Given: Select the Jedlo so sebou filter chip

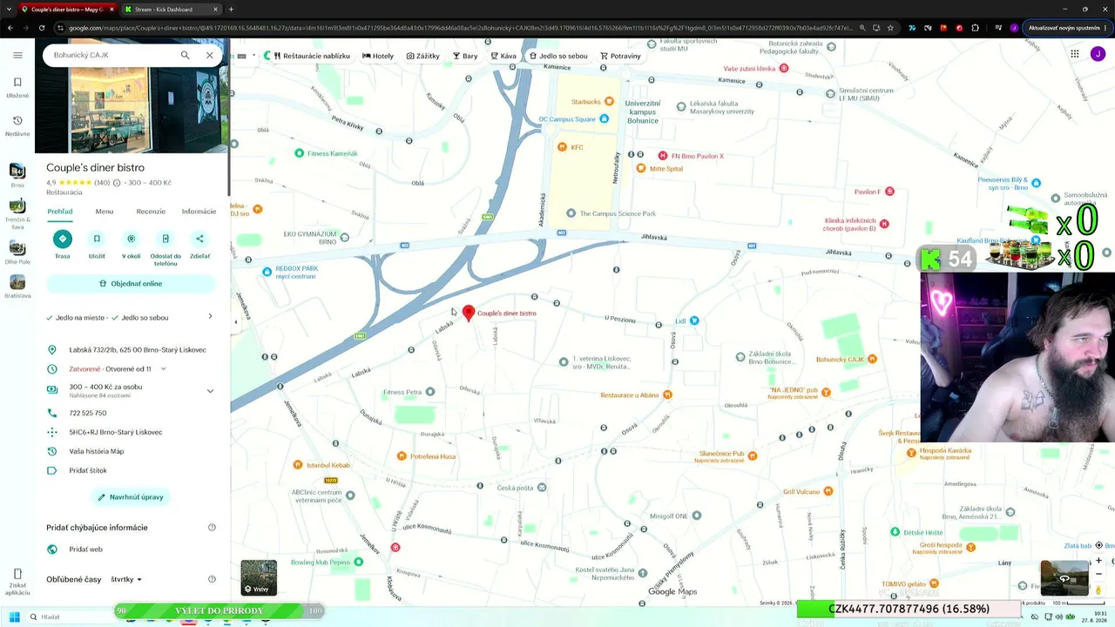Looking at the screenshot, I should pos(558,56).
